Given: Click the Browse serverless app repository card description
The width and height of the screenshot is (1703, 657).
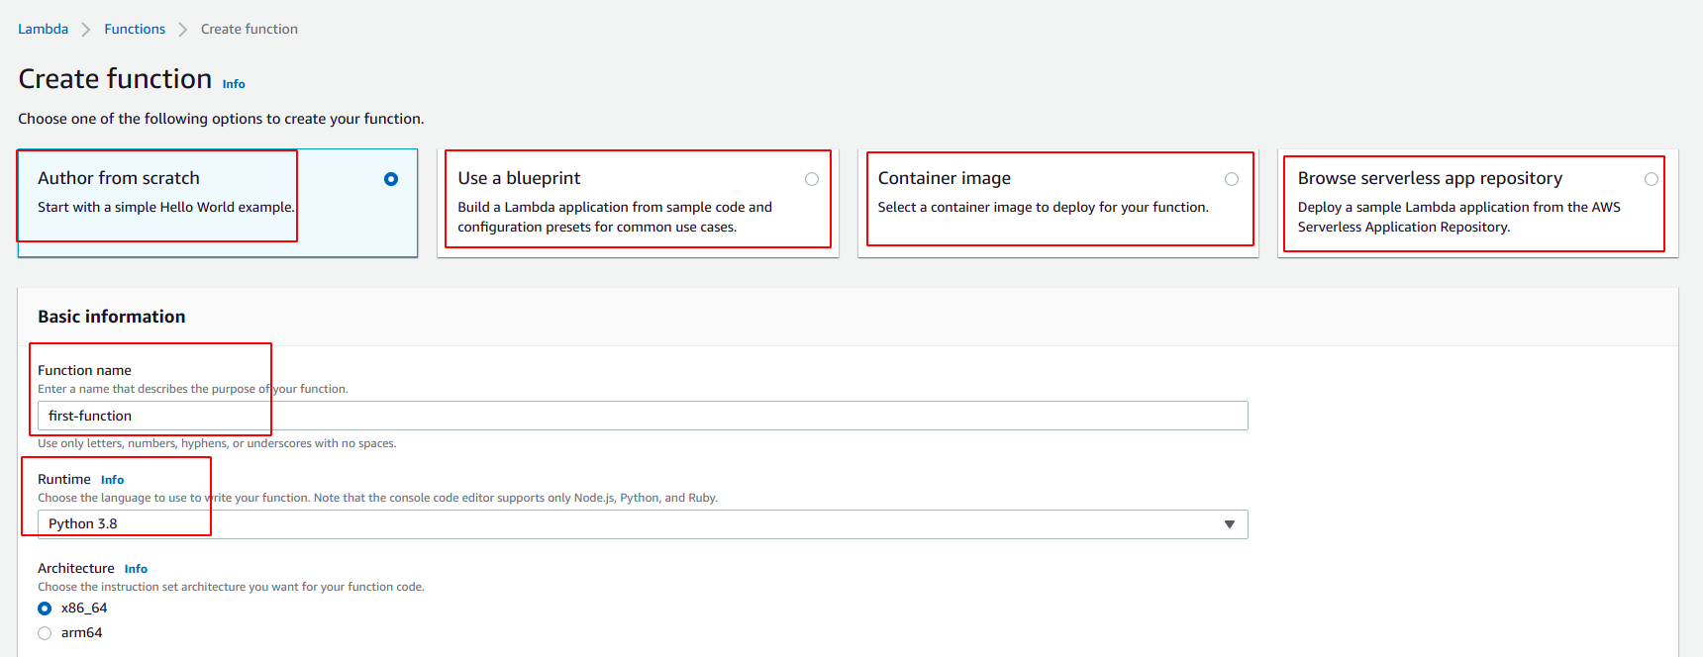Looking at the screenshot, I should tap(1458, 217).
